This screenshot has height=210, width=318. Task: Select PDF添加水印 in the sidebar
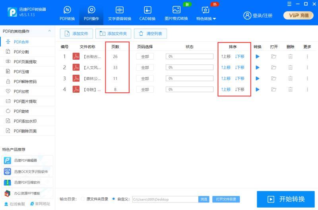click(27, 121)
